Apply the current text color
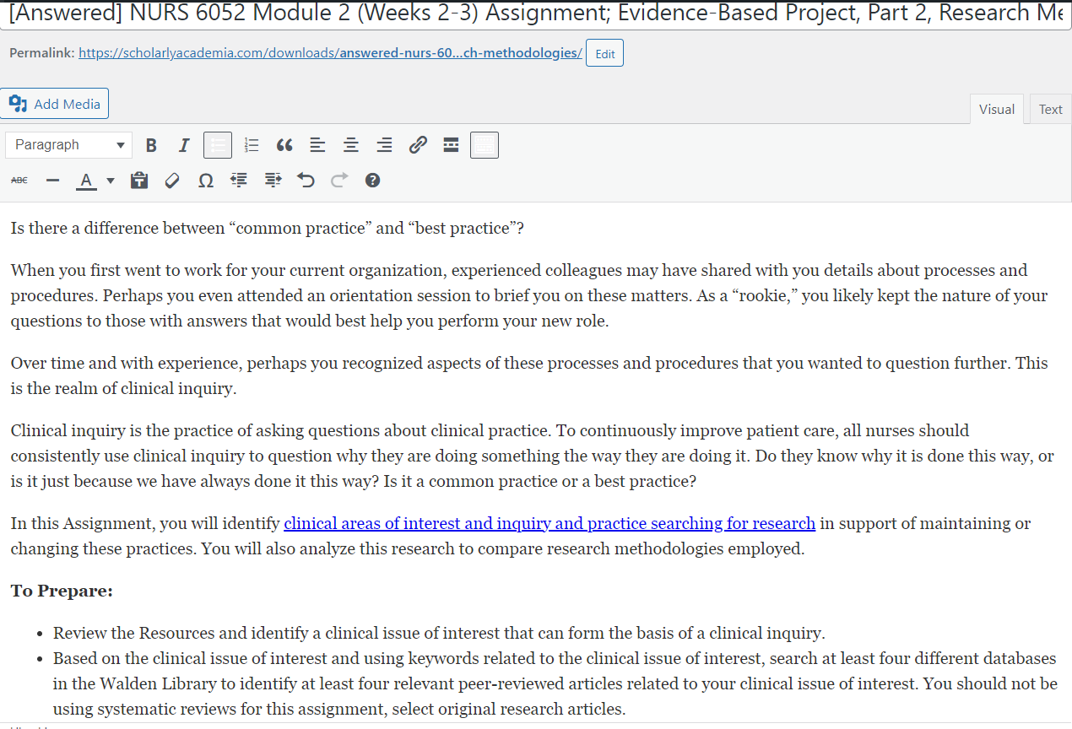Image resolution: width=1072 pixels, height=729 pixels. [x=86, y=180]
